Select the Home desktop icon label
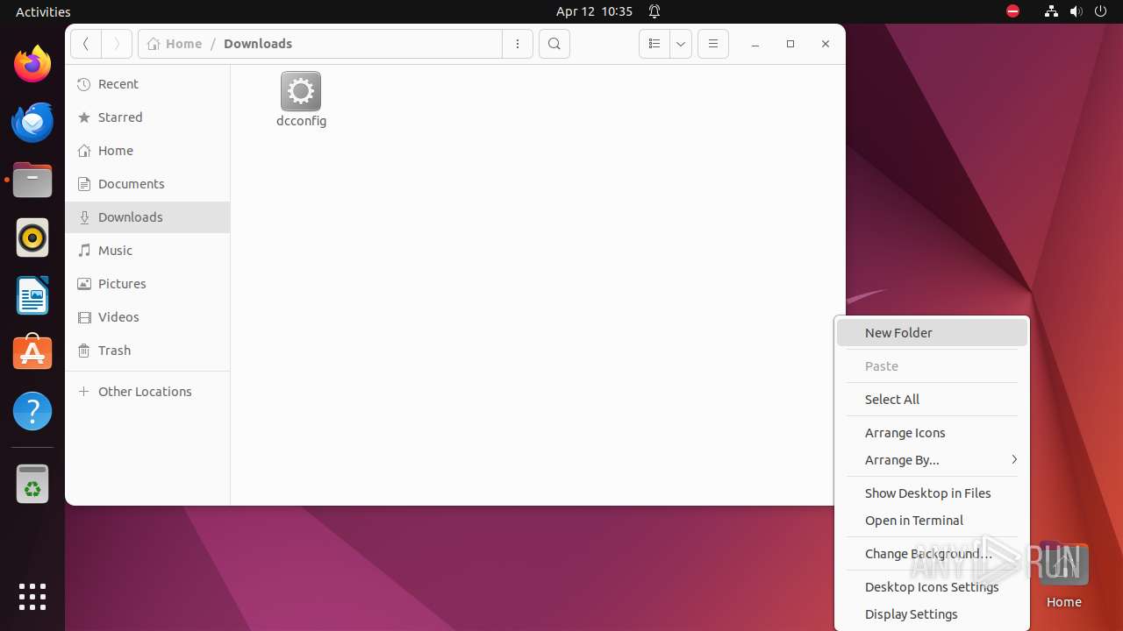1123x631 pixels. point(1063,602)
